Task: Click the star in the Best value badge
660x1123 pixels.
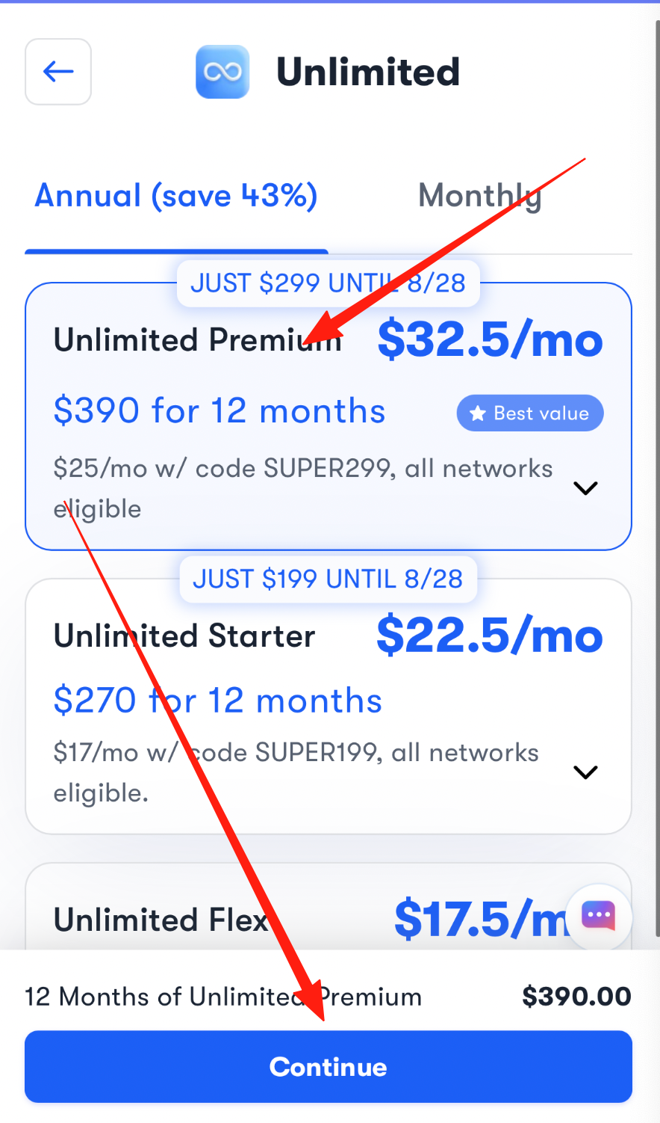Action: click(x=478, y=413)
